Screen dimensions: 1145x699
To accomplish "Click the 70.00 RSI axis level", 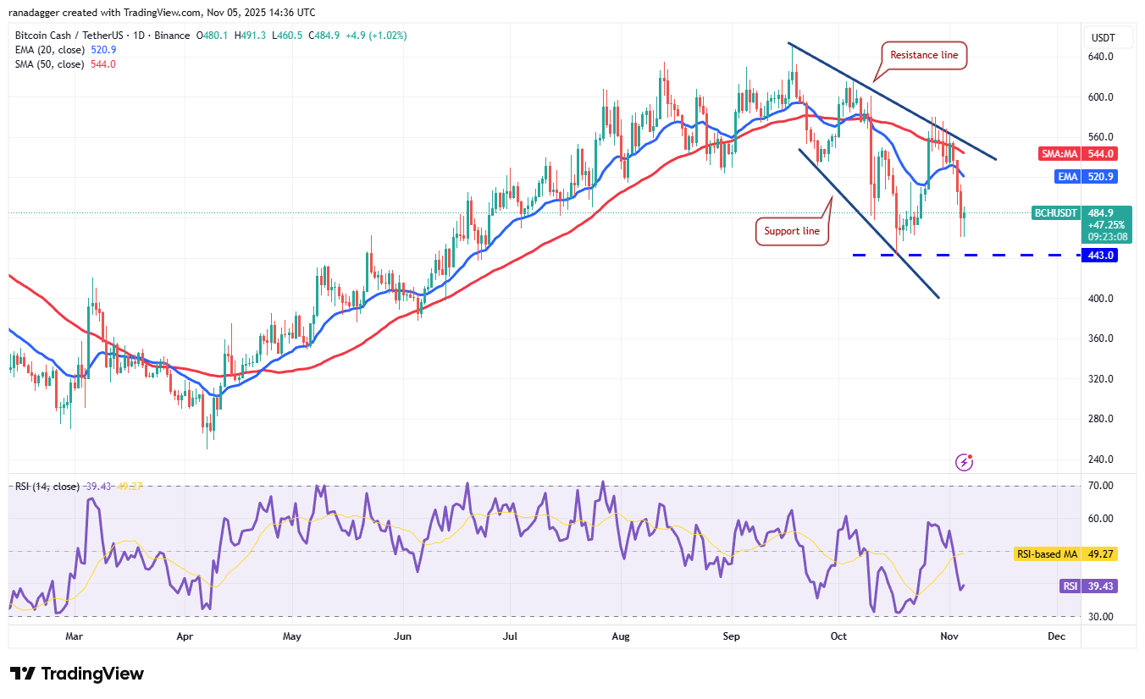I will coord(1103,486).
